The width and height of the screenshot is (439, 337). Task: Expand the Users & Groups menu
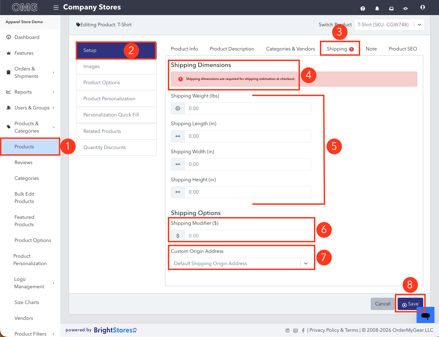tap(30, 108)
